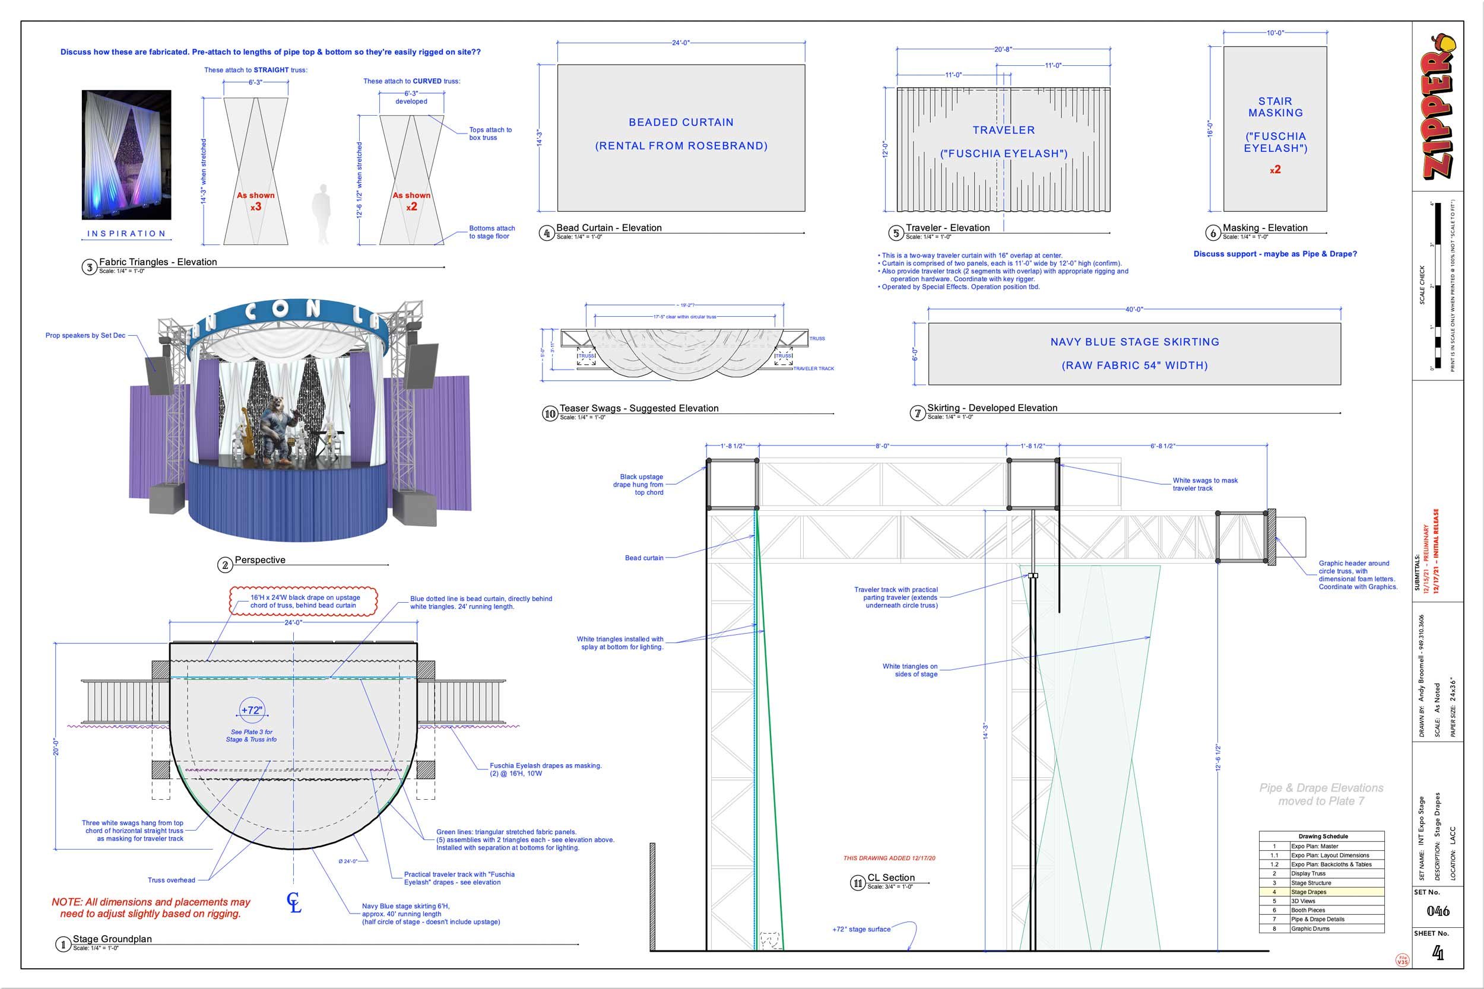
Task: Click the 'Teaser Swags - Suggested Elevation' title
Action: pyautogui.click(x=639, y=408)
